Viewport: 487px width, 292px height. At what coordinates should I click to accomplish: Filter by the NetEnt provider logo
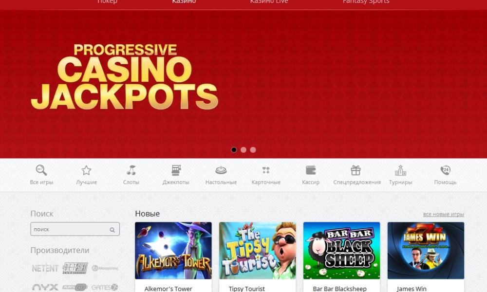(45, 269)
